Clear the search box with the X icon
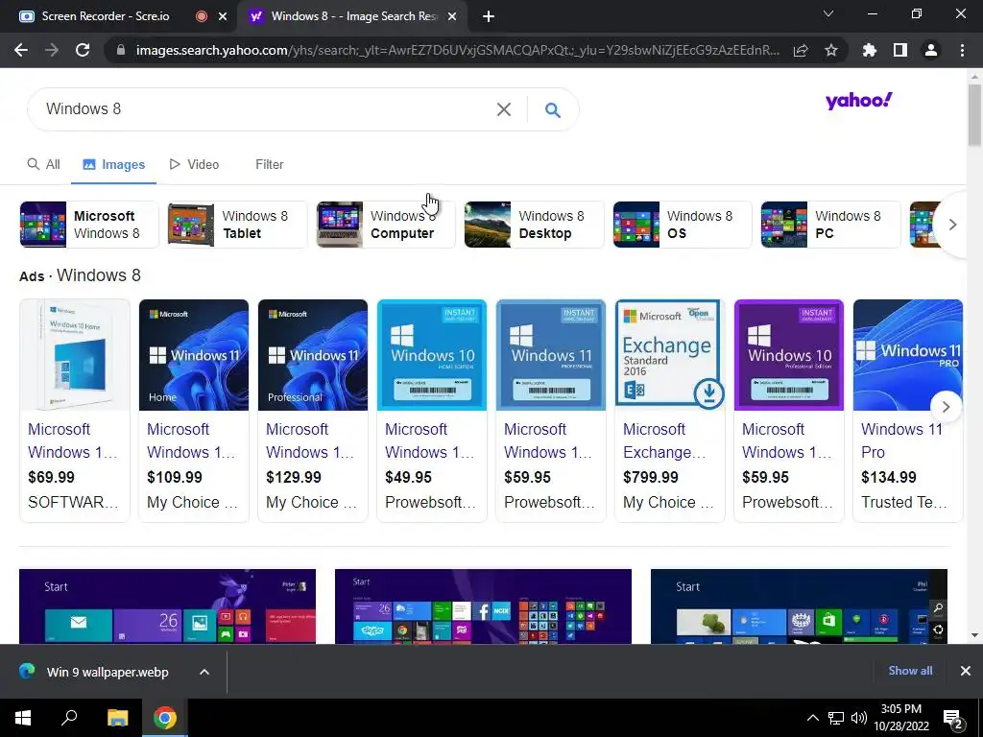Screen dimensions: 983x737 coord(503,109)
